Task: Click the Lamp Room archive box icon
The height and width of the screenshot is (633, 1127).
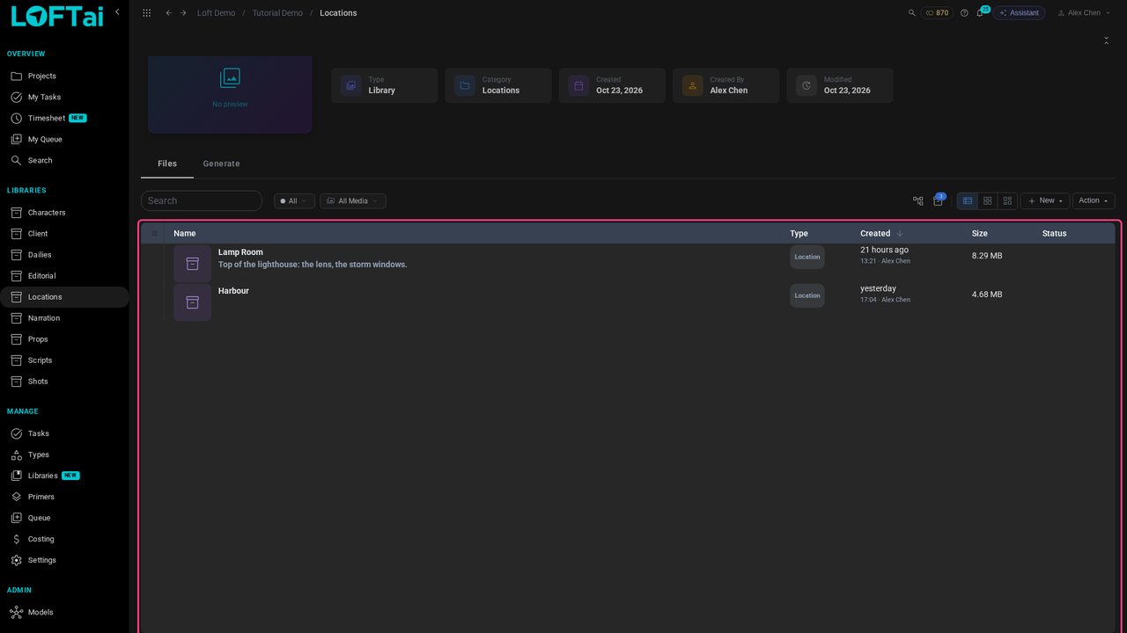Action: (192, 264)
